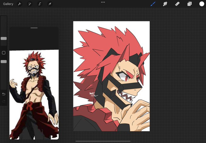Click the brush opacity slider handle
The width and height of the screenshot is (206, 143).
coord(4,62)
